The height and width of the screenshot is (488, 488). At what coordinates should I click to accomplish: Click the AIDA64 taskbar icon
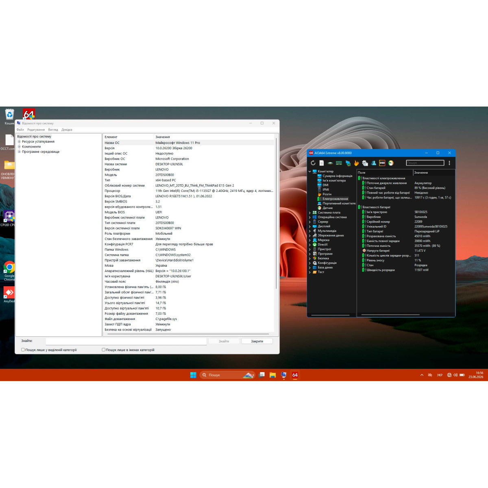click(x=295, y=375)
